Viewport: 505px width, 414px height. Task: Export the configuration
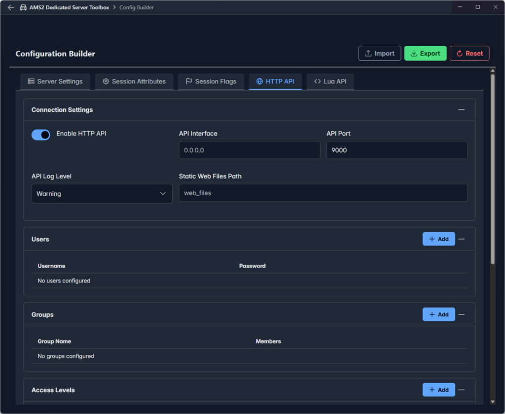[425, 53]
